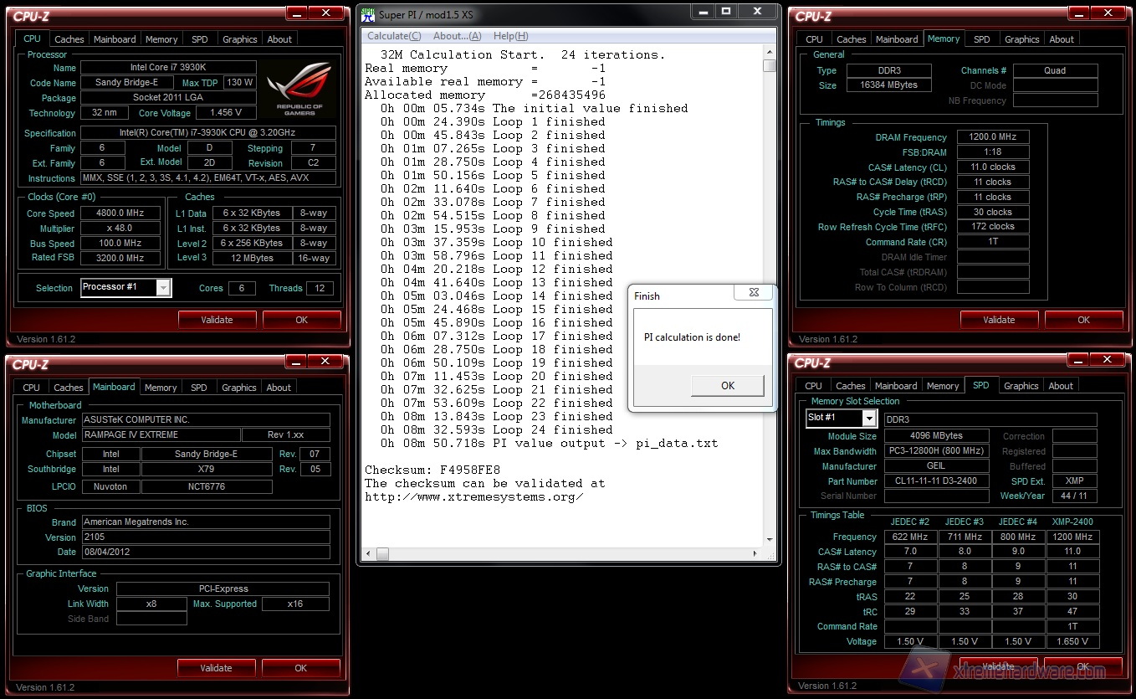Click the Super PI icon in its title bar
The height and width of the screenshot is (699, 1136).
click(x=368, y=13)
